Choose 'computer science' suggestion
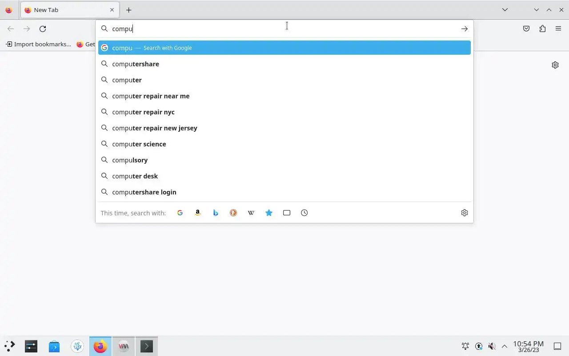 (284, 144)
